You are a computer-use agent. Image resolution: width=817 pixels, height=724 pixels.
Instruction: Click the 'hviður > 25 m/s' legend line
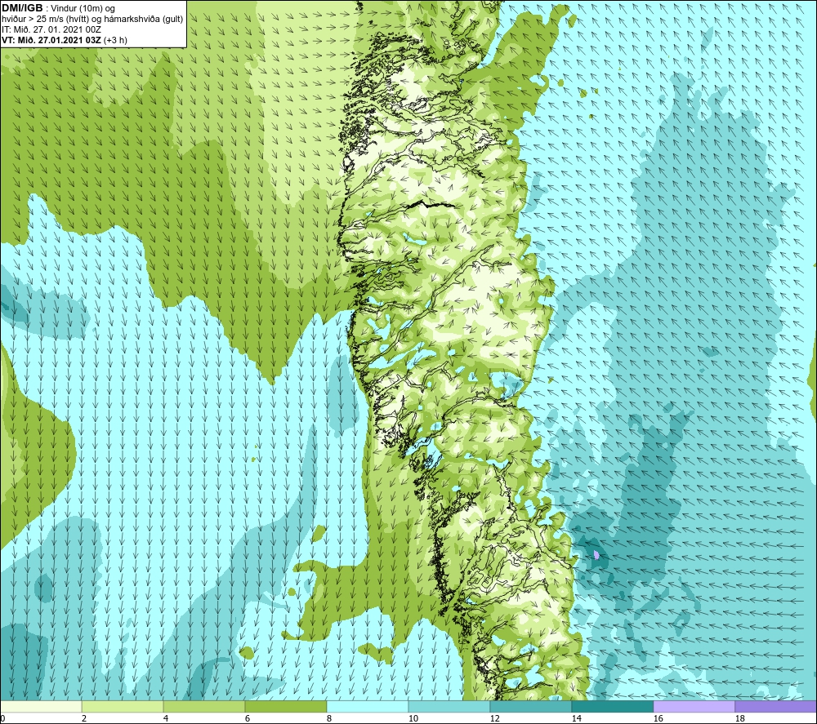coord(92,19)
